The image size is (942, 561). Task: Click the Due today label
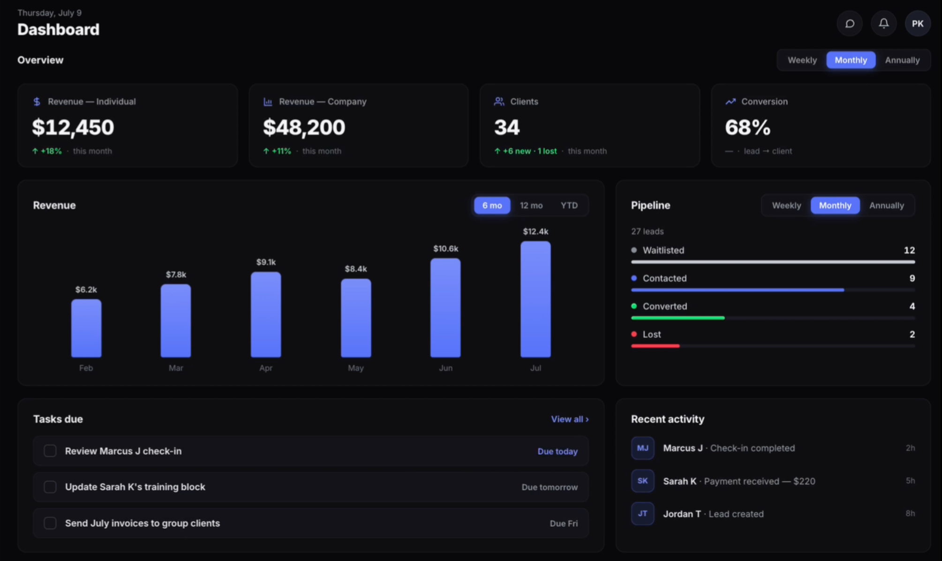(558, 451)
